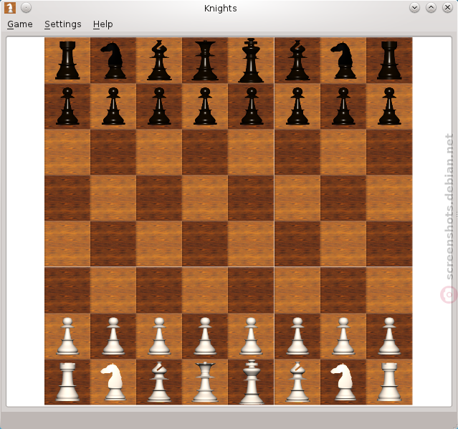Click the empty c4 square
The image size is (458, 429).
click(159, 244)
